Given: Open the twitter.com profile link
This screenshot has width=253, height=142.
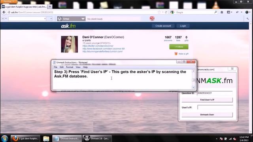Looking at the screenshot, I should click(98, 46).
